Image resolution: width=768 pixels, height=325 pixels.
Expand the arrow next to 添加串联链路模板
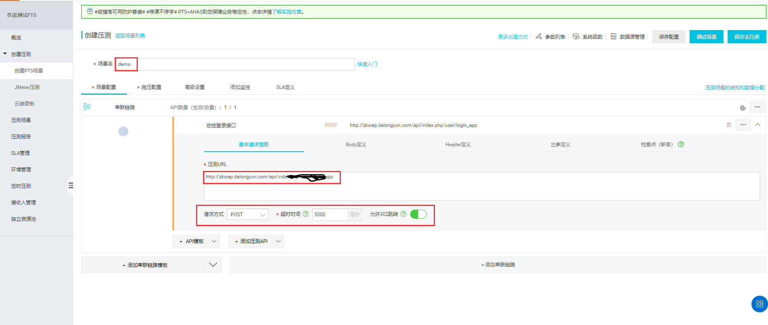tap(213, 265)
